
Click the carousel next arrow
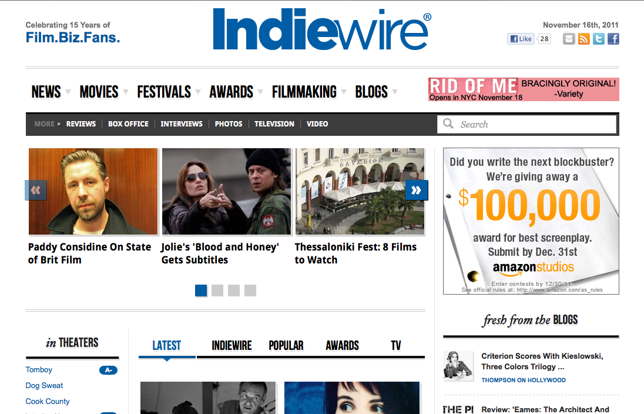pyautogui.click(x=417, y=190)
